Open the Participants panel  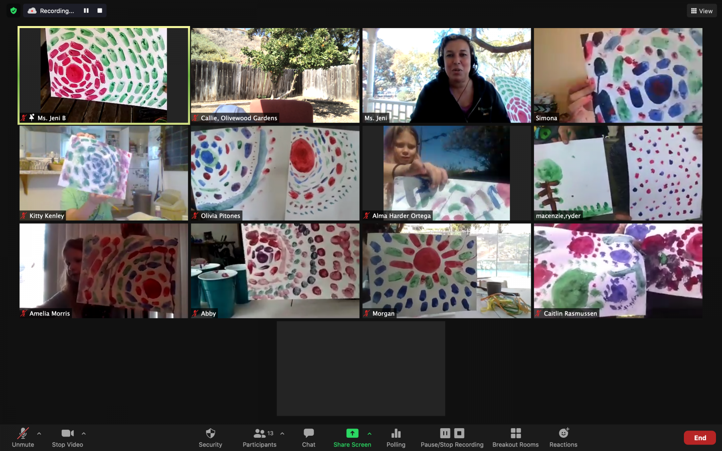(x=260, y=437)
